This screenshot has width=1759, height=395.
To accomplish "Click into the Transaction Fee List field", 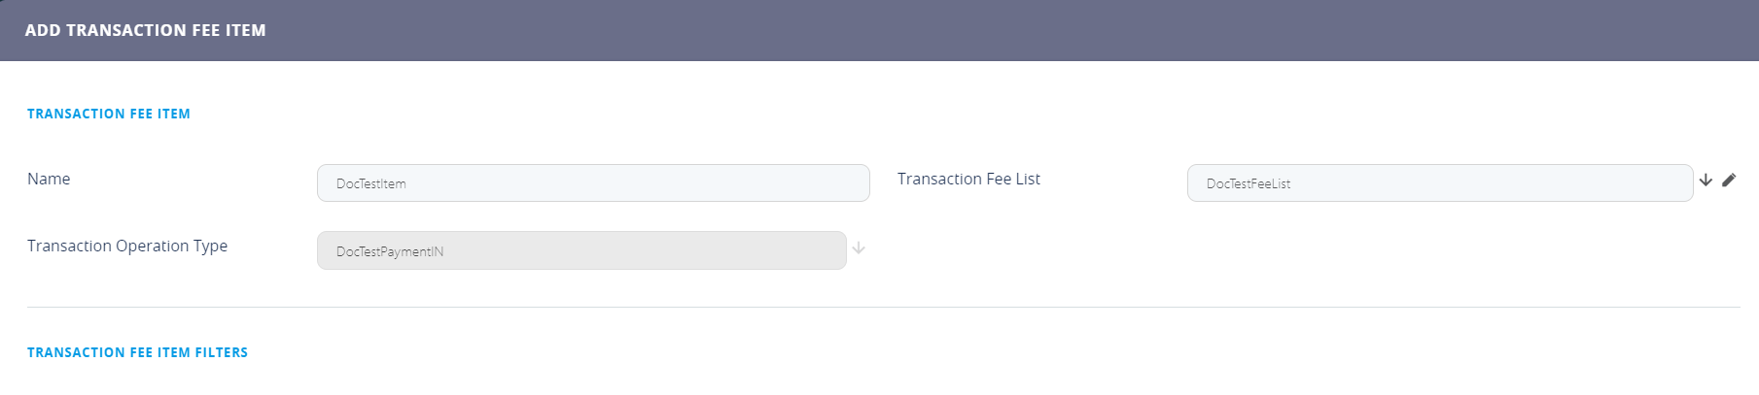I will click(x=1439, y=183).
